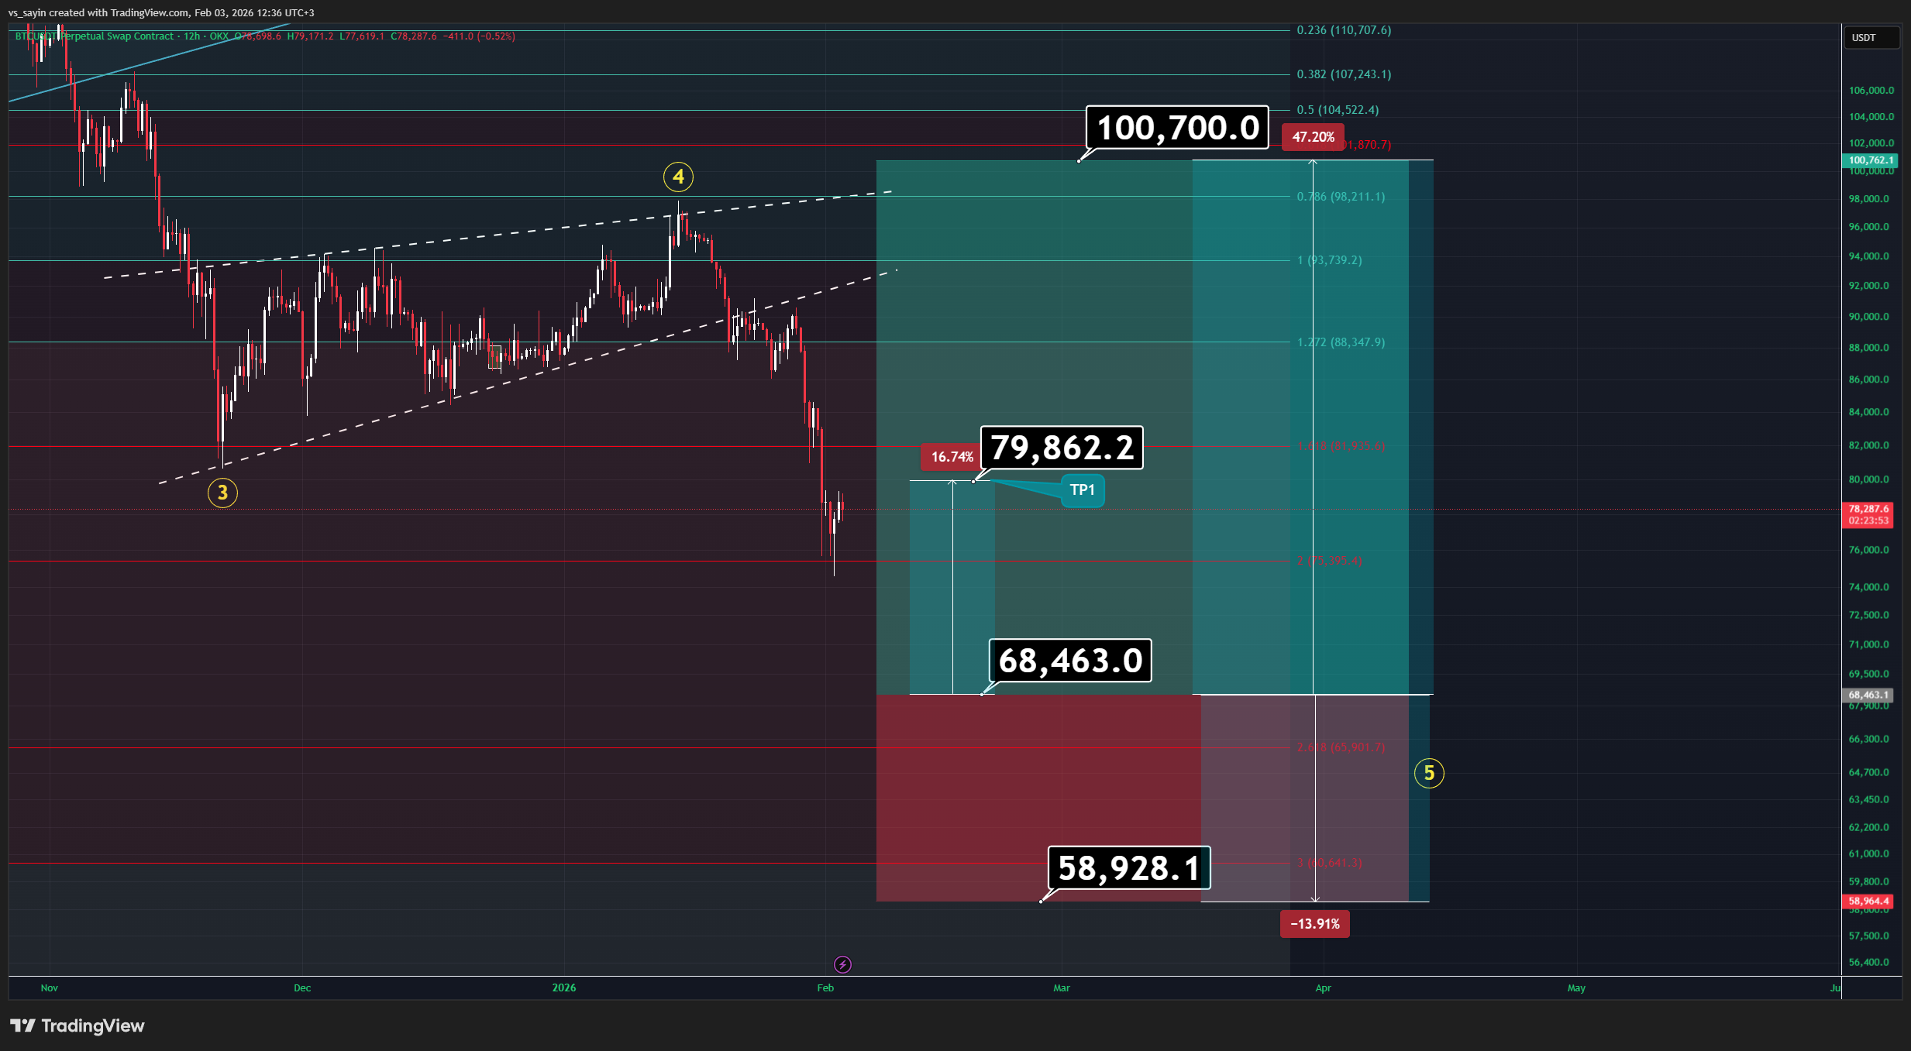Click the USDT currency label
The height and width of the screenshot is (1051, 1911).
coord(1871,38)
